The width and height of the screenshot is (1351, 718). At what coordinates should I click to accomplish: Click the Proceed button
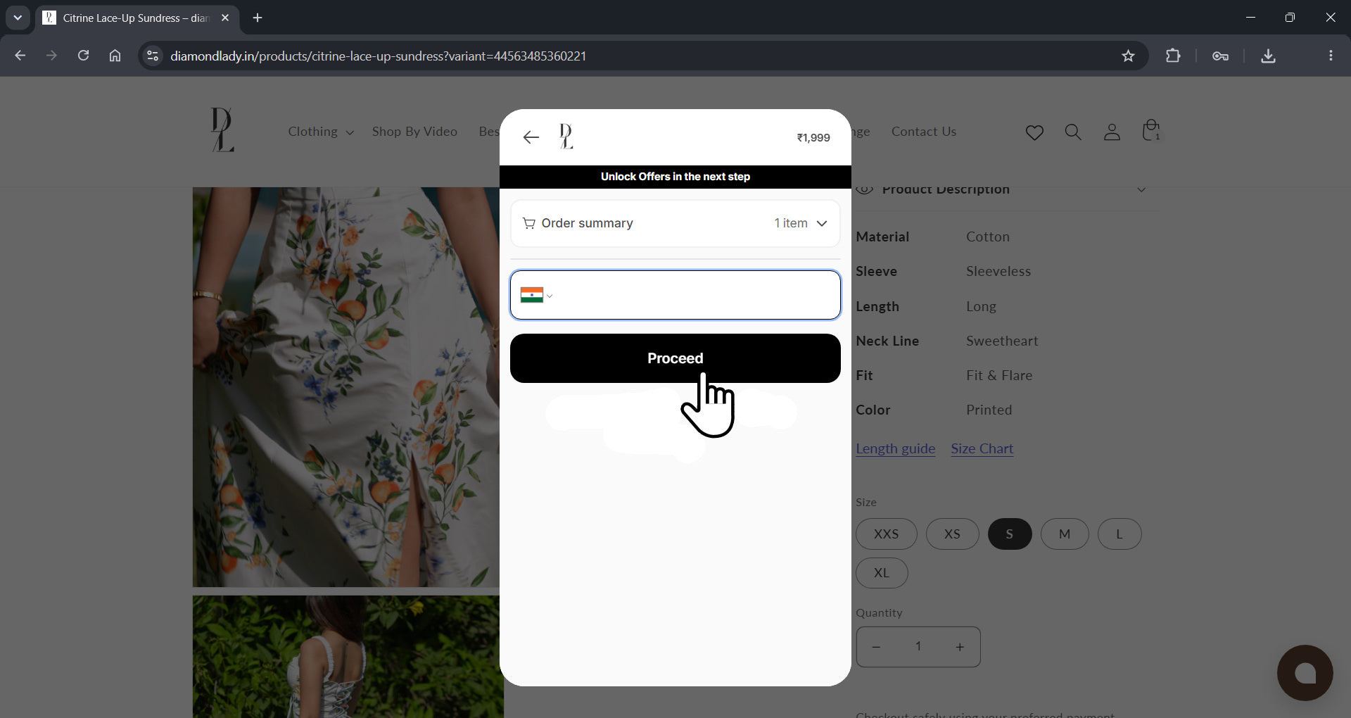point(675,358)
